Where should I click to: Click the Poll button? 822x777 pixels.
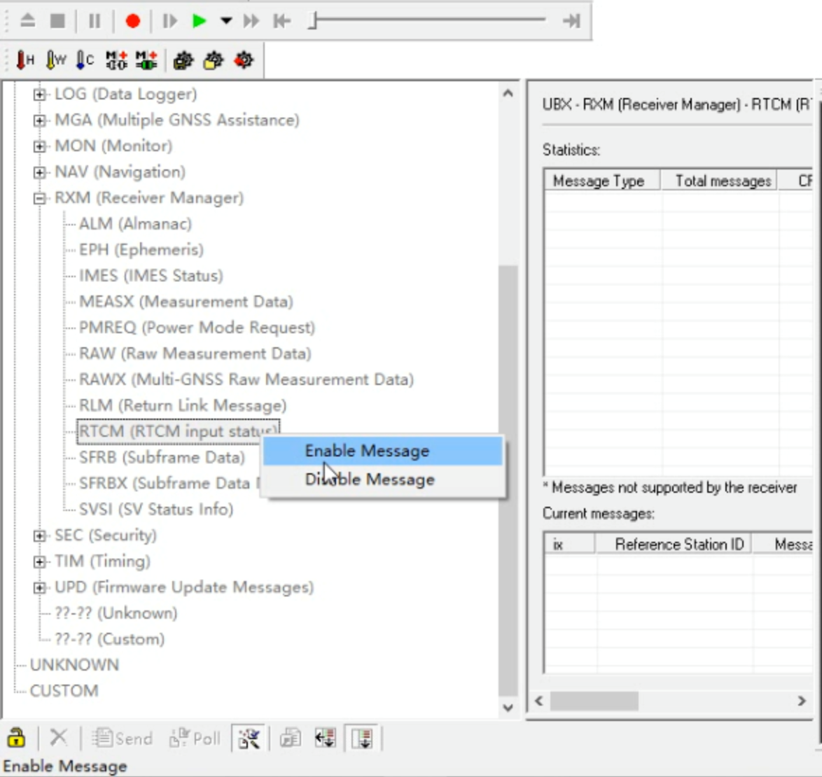(x=195, y=738)
